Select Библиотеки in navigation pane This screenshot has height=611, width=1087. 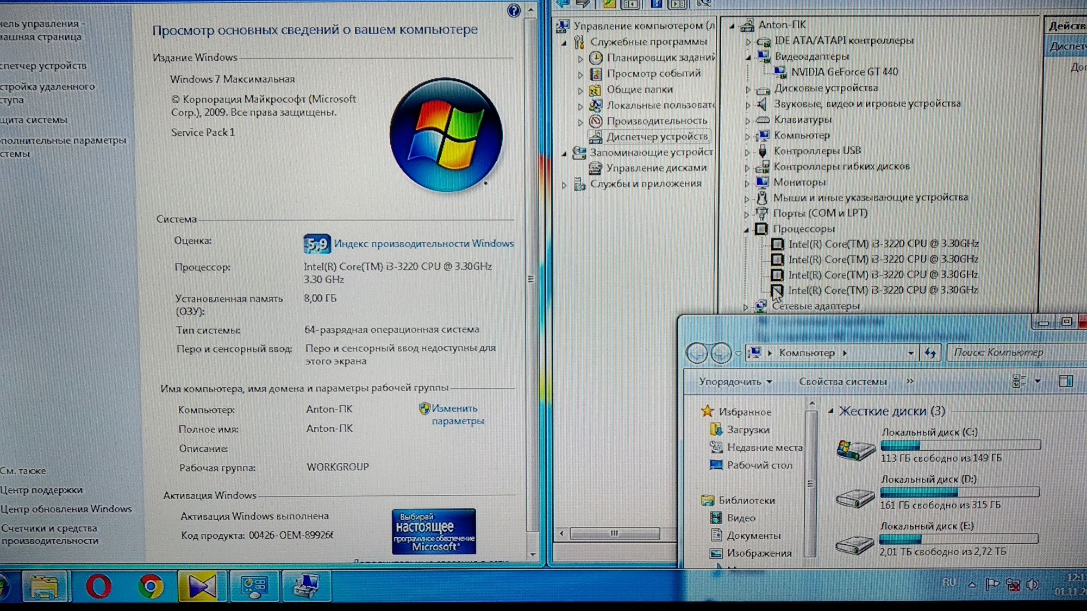tap(746, 500)
